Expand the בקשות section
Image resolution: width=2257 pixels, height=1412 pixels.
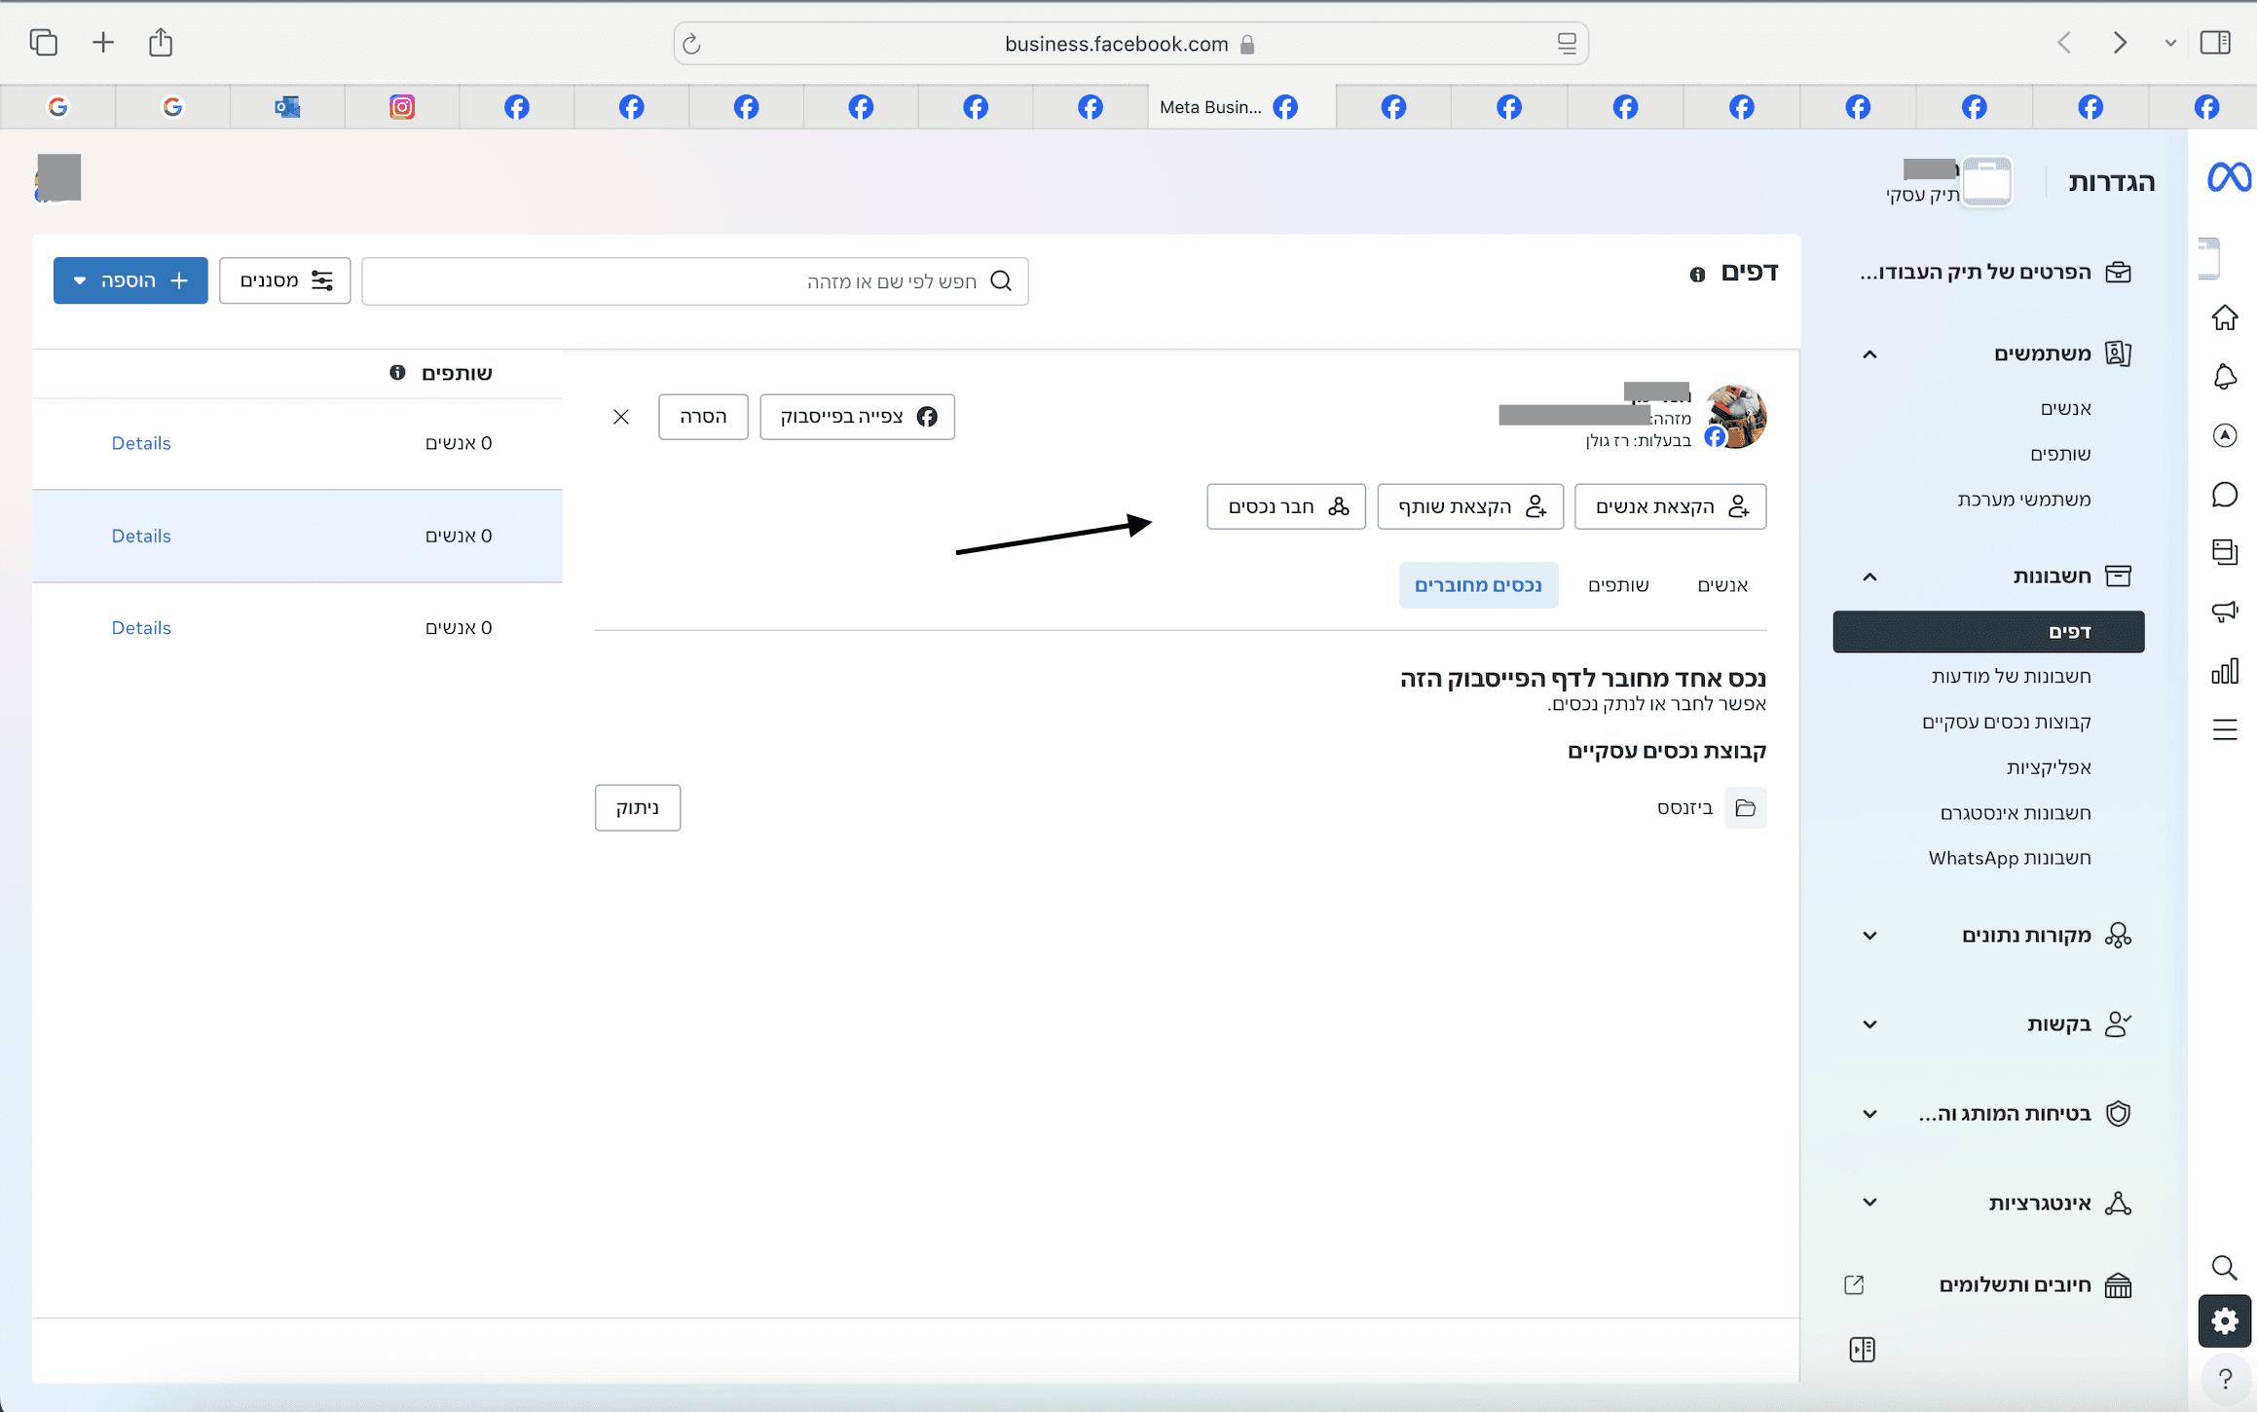(1869, 1024)
